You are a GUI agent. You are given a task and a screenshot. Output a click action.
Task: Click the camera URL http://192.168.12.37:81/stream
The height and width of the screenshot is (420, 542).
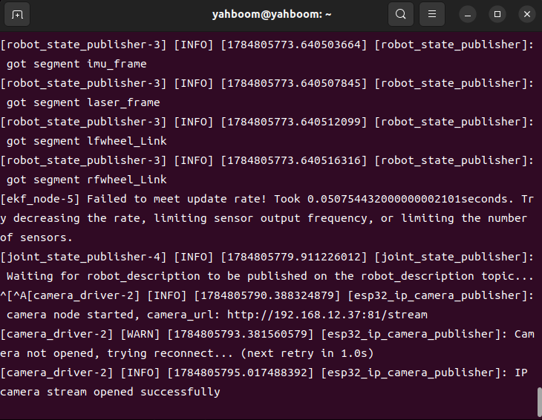[327, 315]
